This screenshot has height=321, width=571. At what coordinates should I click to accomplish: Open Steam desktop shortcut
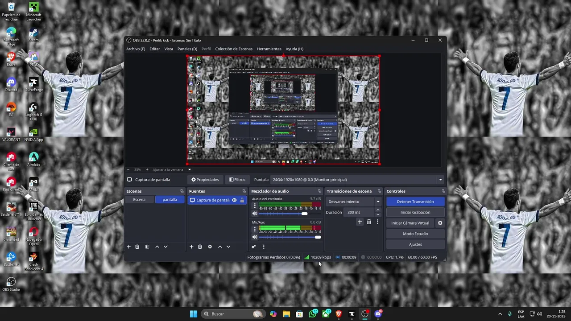33,35
